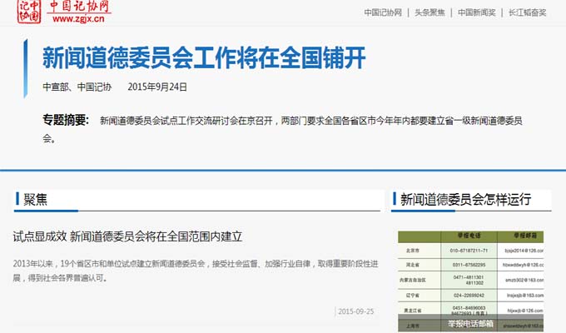Click the publication date 2015年9月24日

click(157, 87)
